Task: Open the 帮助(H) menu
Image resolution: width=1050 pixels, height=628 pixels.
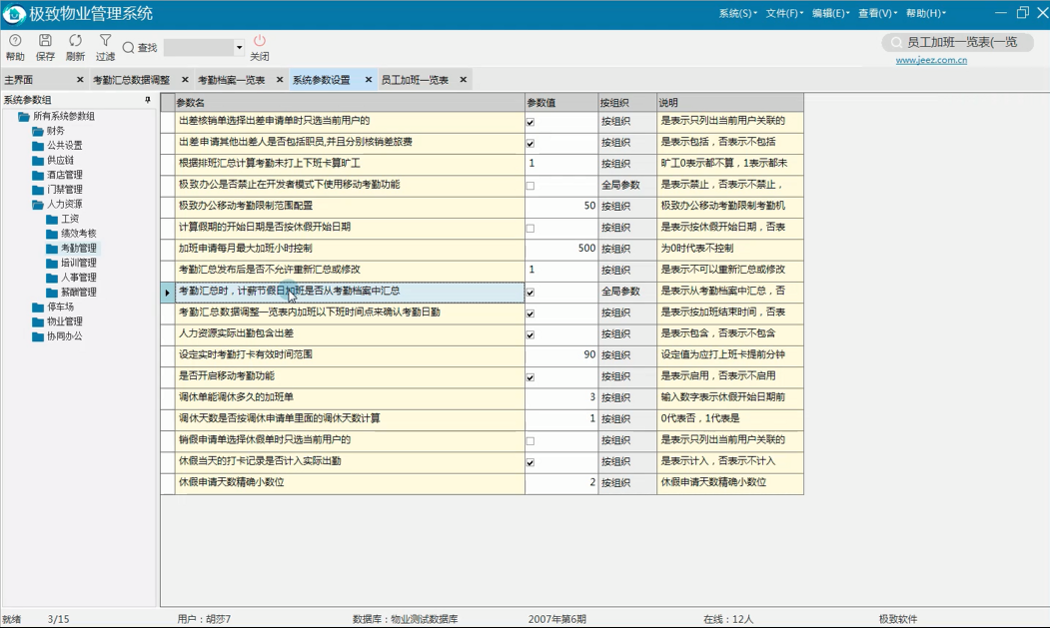Action: [x=925, y=13]
